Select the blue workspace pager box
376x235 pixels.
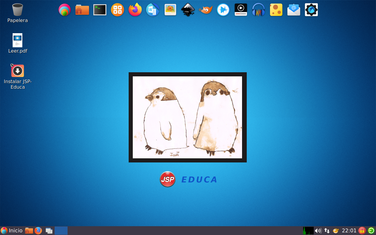coord(61,231)
